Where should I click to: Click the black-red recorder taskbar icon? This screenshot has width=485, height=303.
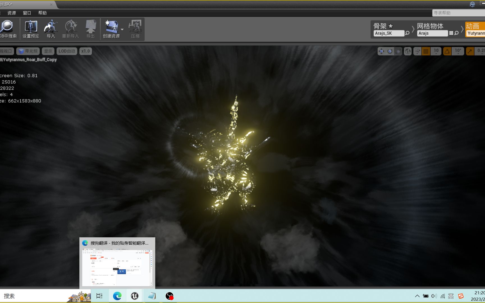pos(169,296)
